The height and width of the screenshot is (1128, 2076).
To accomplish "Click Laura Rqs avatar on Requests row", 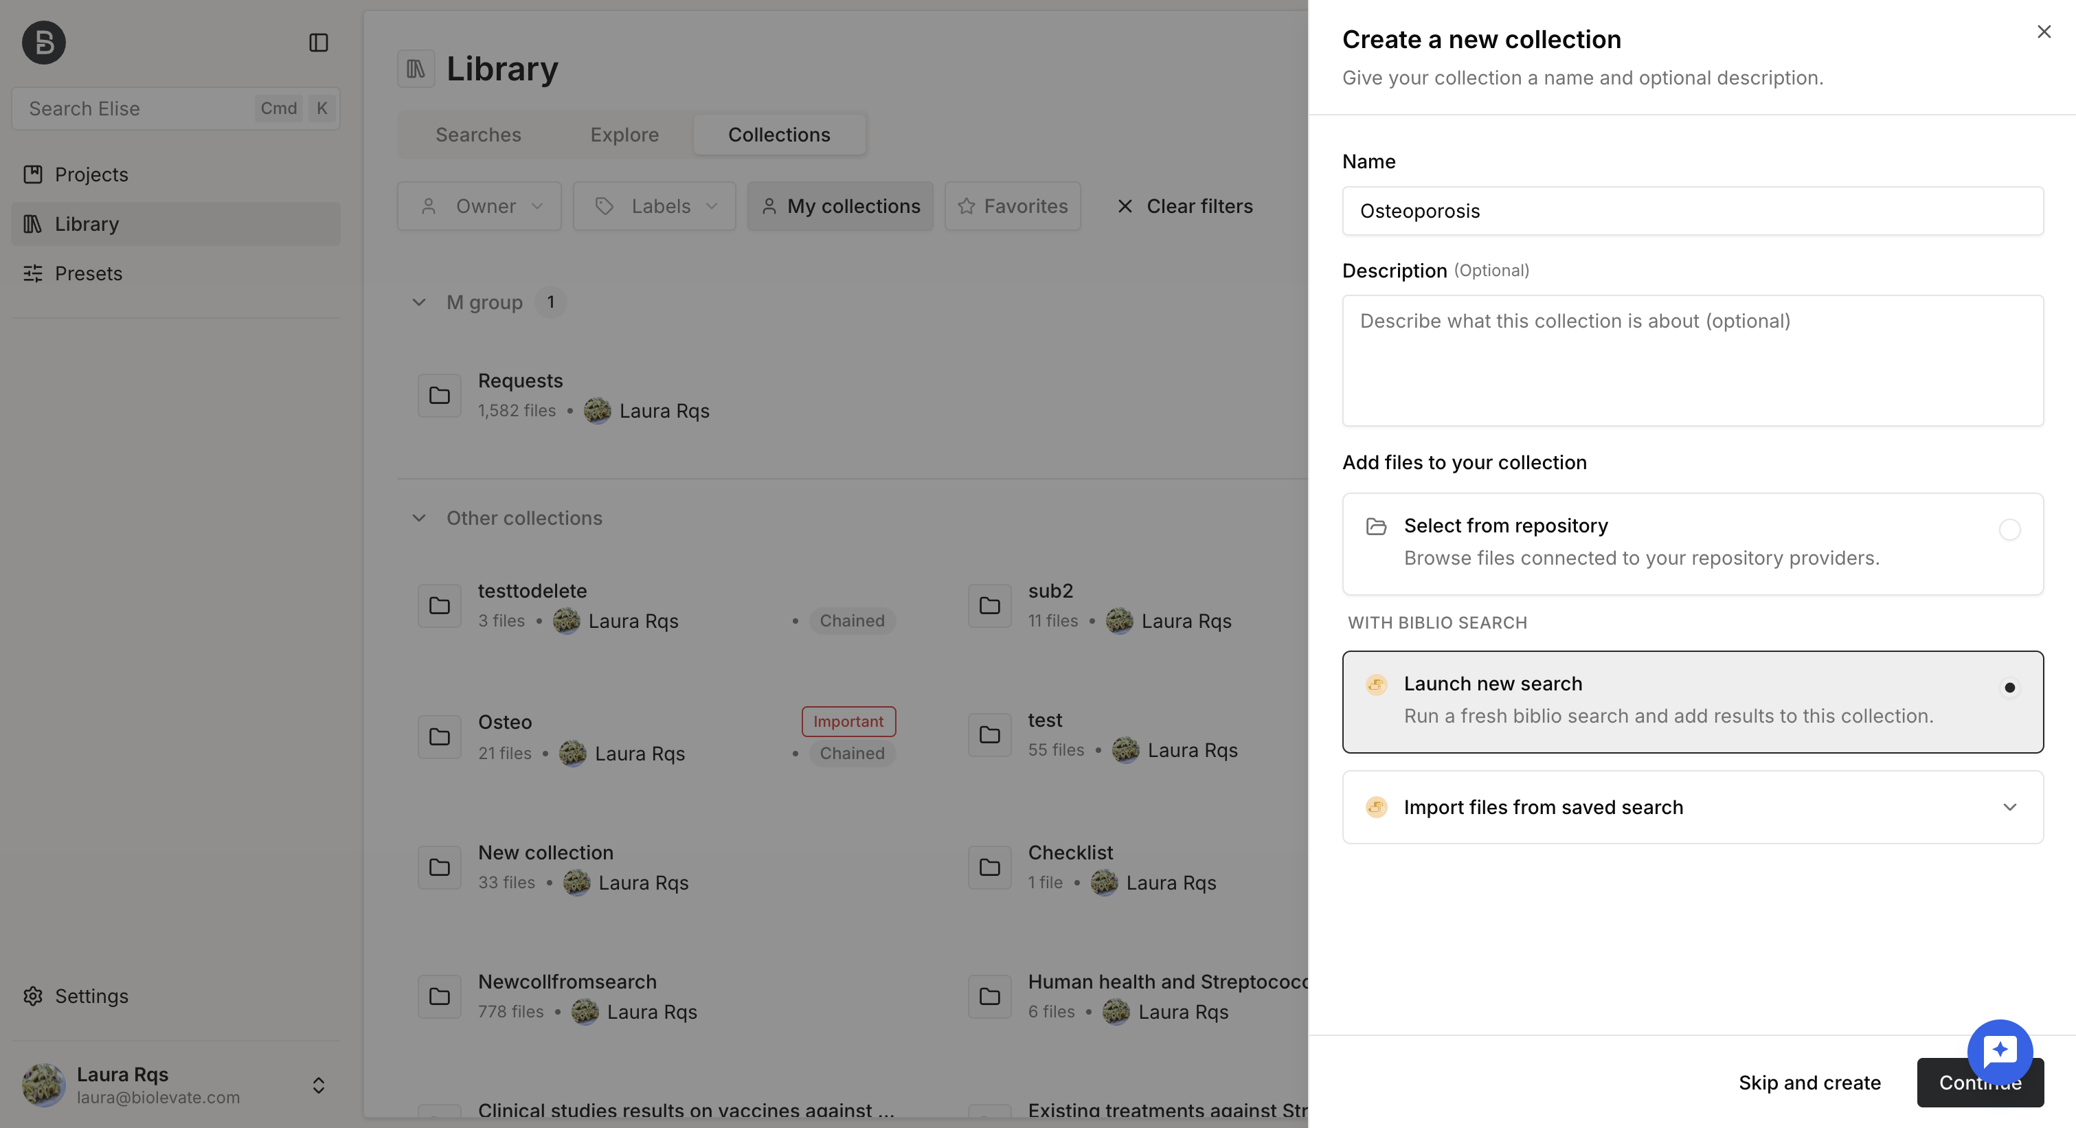I will [x=597, y=411].
